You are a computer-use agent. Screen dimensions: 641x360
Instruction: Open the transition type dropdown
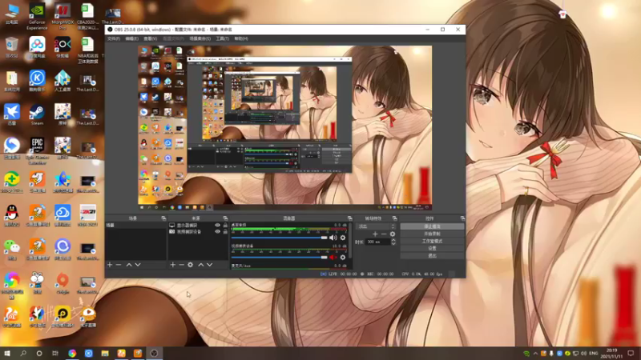click(x=377, y=226)
